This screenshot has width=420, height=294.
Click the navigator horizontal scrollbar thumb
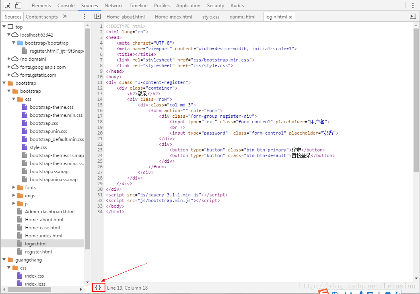[29, 289]
